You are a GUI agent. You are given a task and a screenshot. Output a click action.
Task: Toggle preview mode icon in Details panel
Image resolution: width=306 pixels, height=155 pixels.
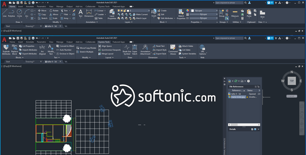[255, 129]
